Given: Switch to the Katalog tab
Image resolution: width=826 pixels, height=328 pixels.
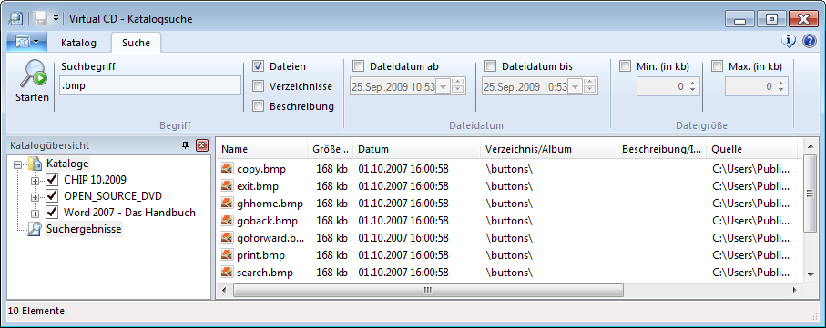Looking at the screenshot, I should click(x=78, y=43).
